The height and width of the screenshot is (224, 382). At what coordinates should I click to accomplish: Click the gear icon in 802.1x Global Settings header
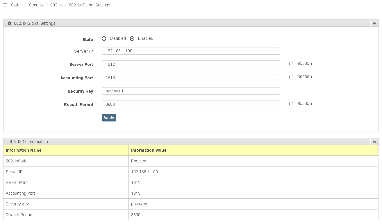(x=10, y=23)
